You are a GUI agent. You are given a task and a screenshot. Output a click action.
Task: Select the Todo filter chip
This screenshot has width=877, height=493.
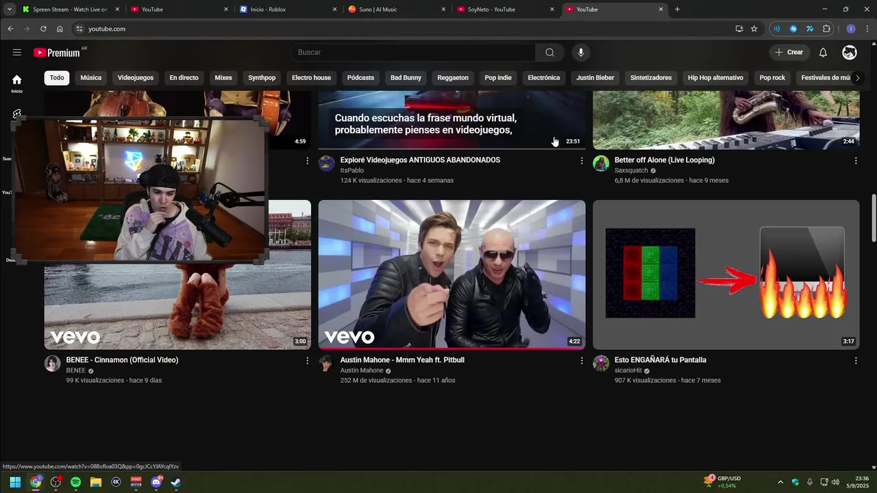57,78
